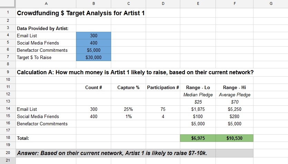Screen dimensions: 288x164
Task: Select the Participation # header cell
Action: pyautogui.click(x=163, y=87)
